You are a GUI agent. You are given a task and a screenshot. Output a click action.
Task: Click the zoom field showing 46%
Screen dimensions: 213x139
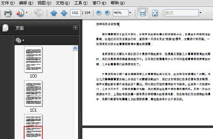pos(121,13)
